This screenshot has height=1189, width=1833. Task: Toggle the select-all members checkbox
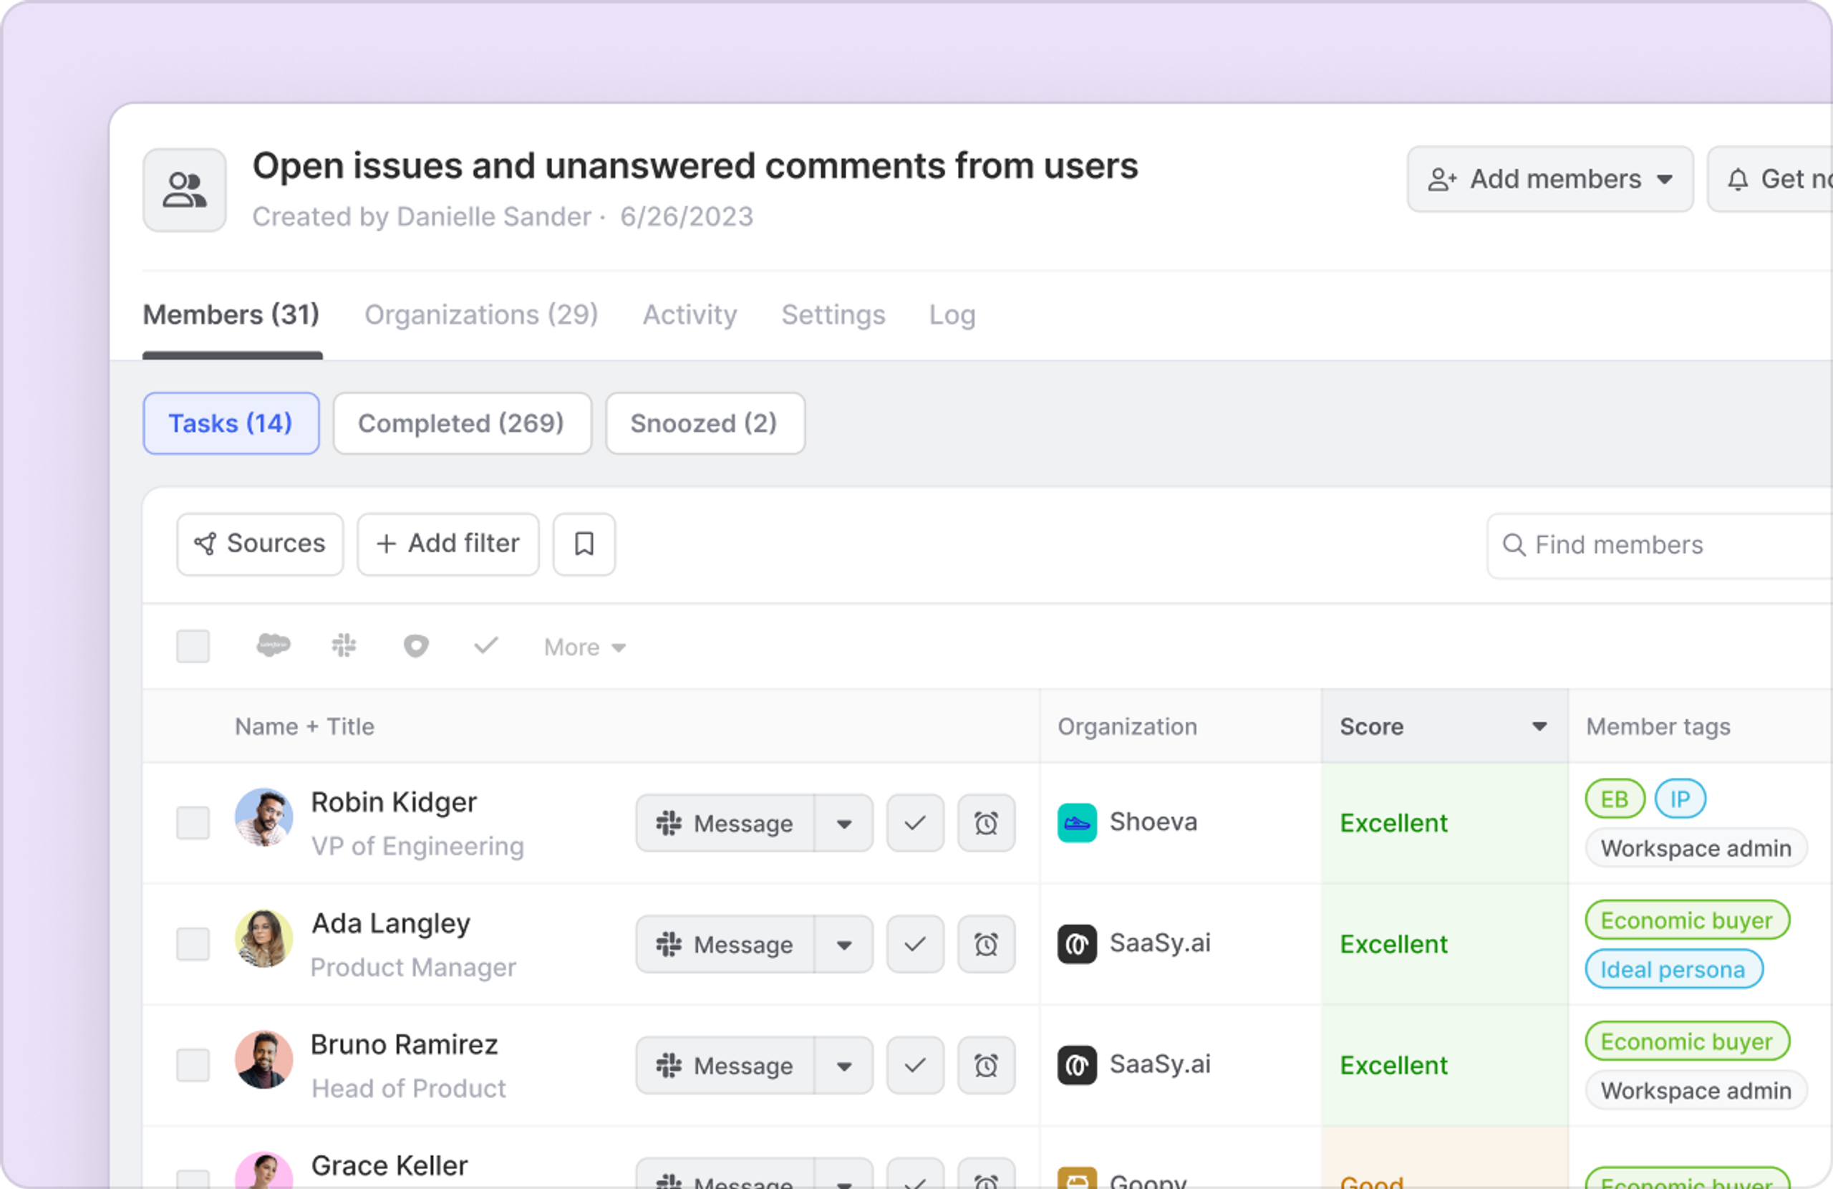(x=193, y=646)
